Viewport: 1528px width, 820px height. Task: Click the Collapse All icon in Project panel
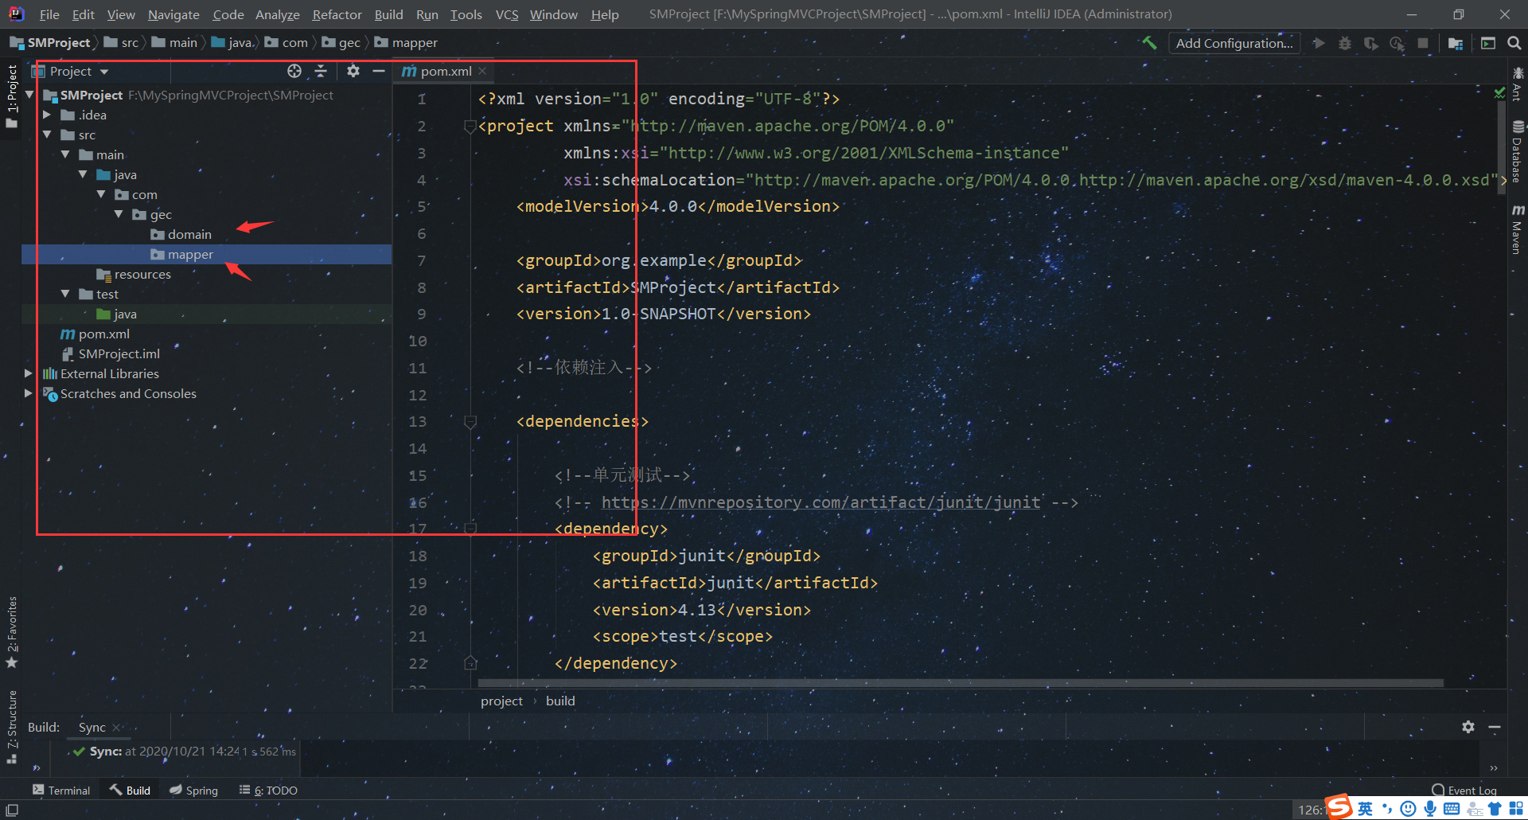321,71
